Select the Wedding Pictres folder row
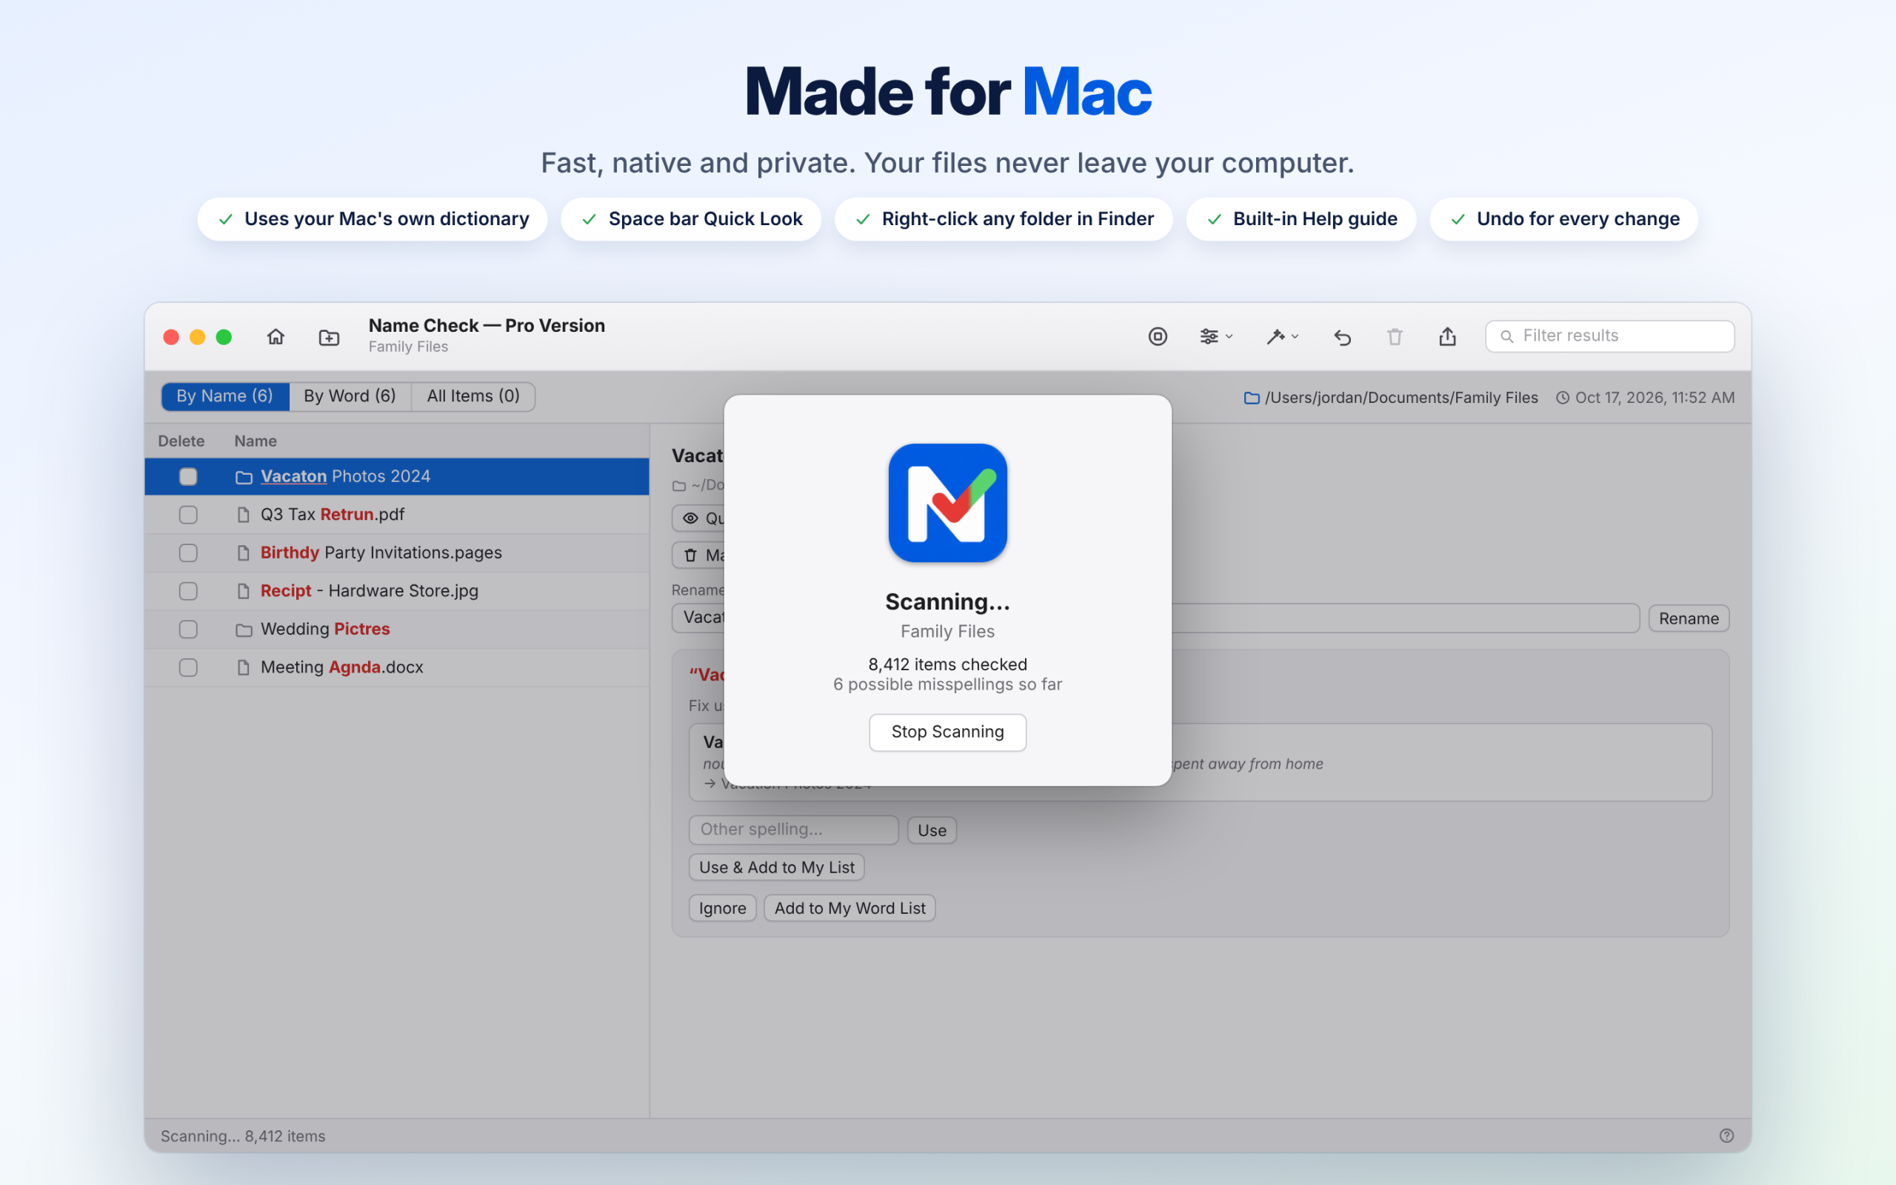 pyautogui.click(x=397, y=630)
